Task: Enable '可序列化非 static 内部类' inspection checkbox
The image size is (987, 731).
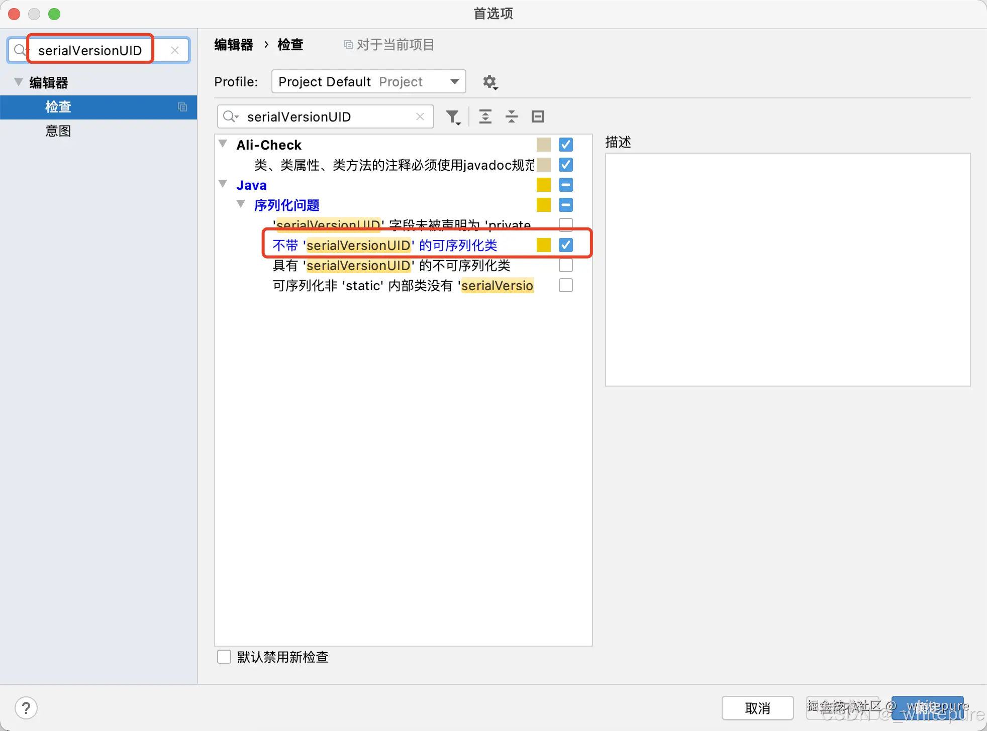Action: click(566, 285)
